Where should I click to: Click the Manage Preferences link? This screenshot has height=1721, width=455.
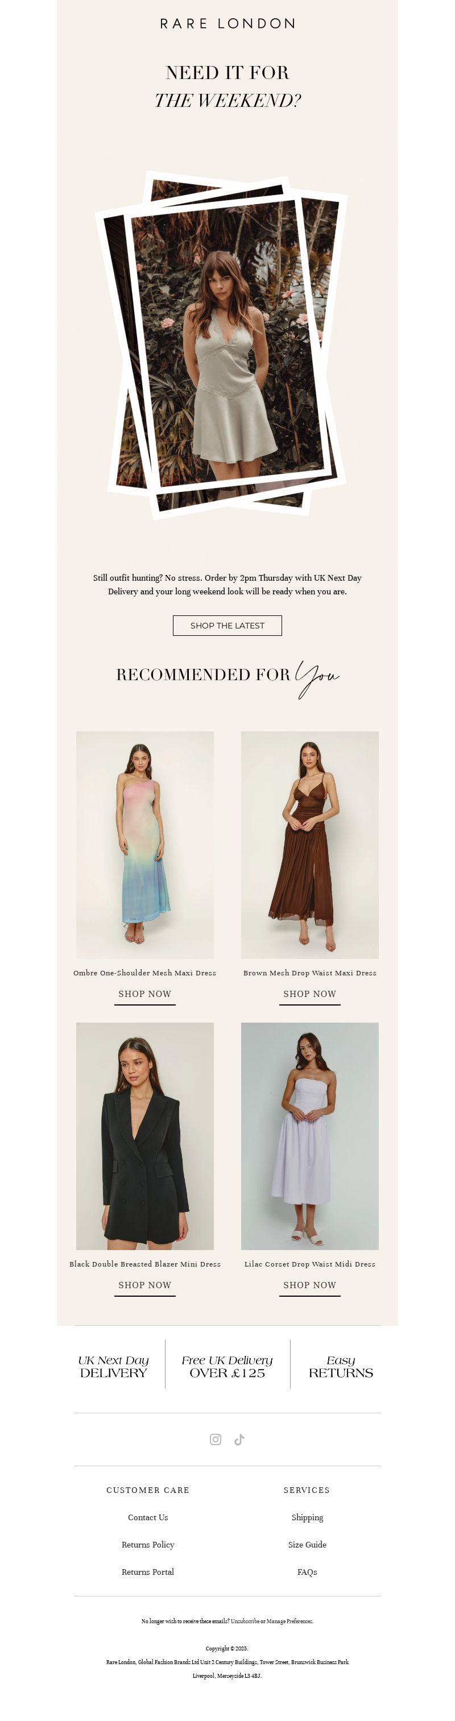pyautogui.click(x=289, y=1621)
